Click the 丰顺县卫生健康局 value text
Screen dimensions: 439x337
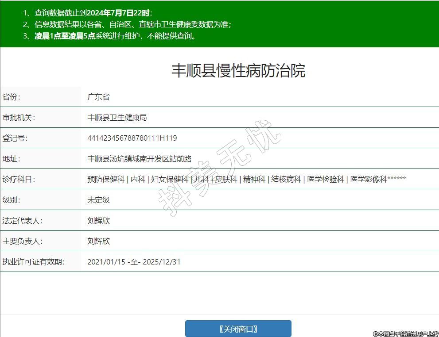pyautogui.click(x=117, y=118)
